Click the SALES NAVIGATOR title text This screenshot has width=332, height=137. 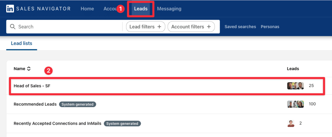[x=43, y=9]
